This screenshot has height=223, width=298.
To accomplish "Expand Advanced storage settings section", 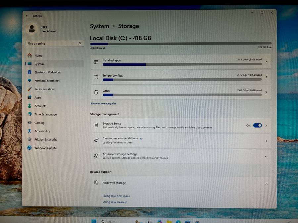I will pyautogui.click(x=266, y=157).
